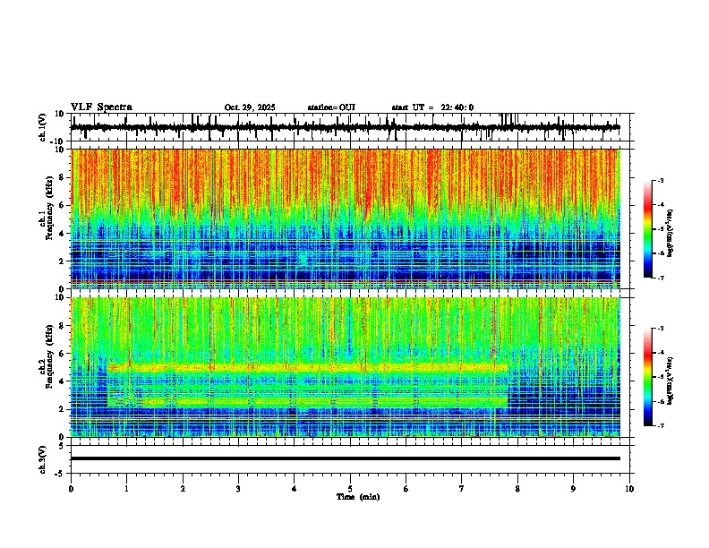
Task: Click the "4" kHz tick on ch.1 frequency axis
Action: pyautogui.click(x=63, y=234)
